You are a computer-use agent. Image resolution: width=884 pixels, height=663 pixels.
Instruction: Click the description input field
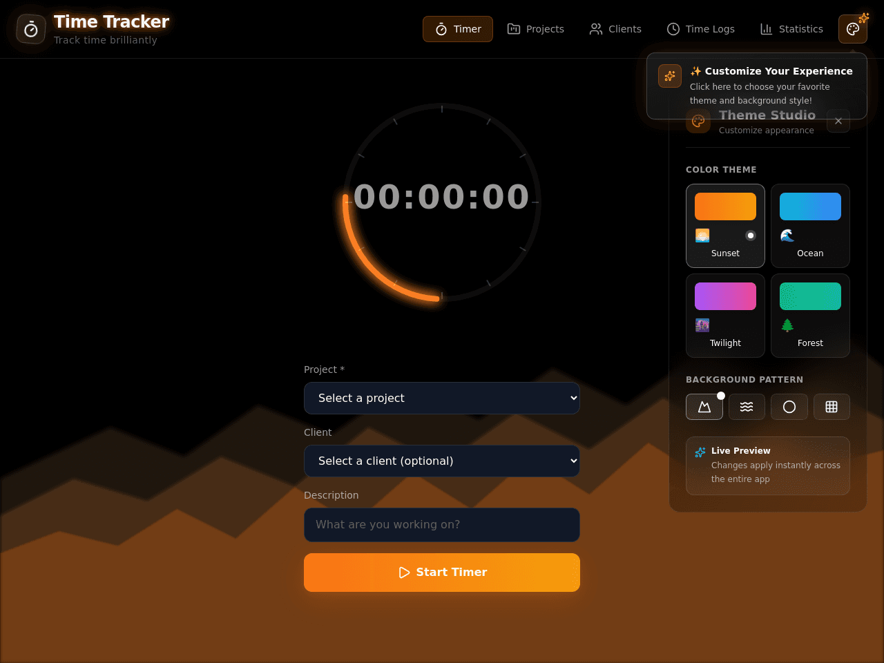tap(442, 525)
